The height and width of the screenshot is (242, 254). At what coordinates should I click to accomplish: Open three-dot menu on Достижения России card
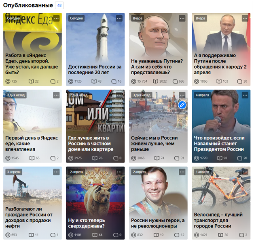[119, 19]
